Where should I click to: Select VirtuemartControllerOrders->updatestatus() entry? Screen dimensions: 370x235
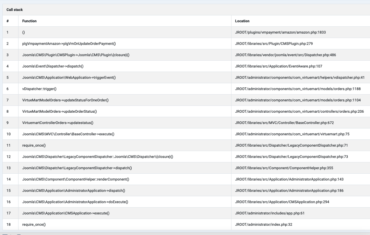click(58, 123)
